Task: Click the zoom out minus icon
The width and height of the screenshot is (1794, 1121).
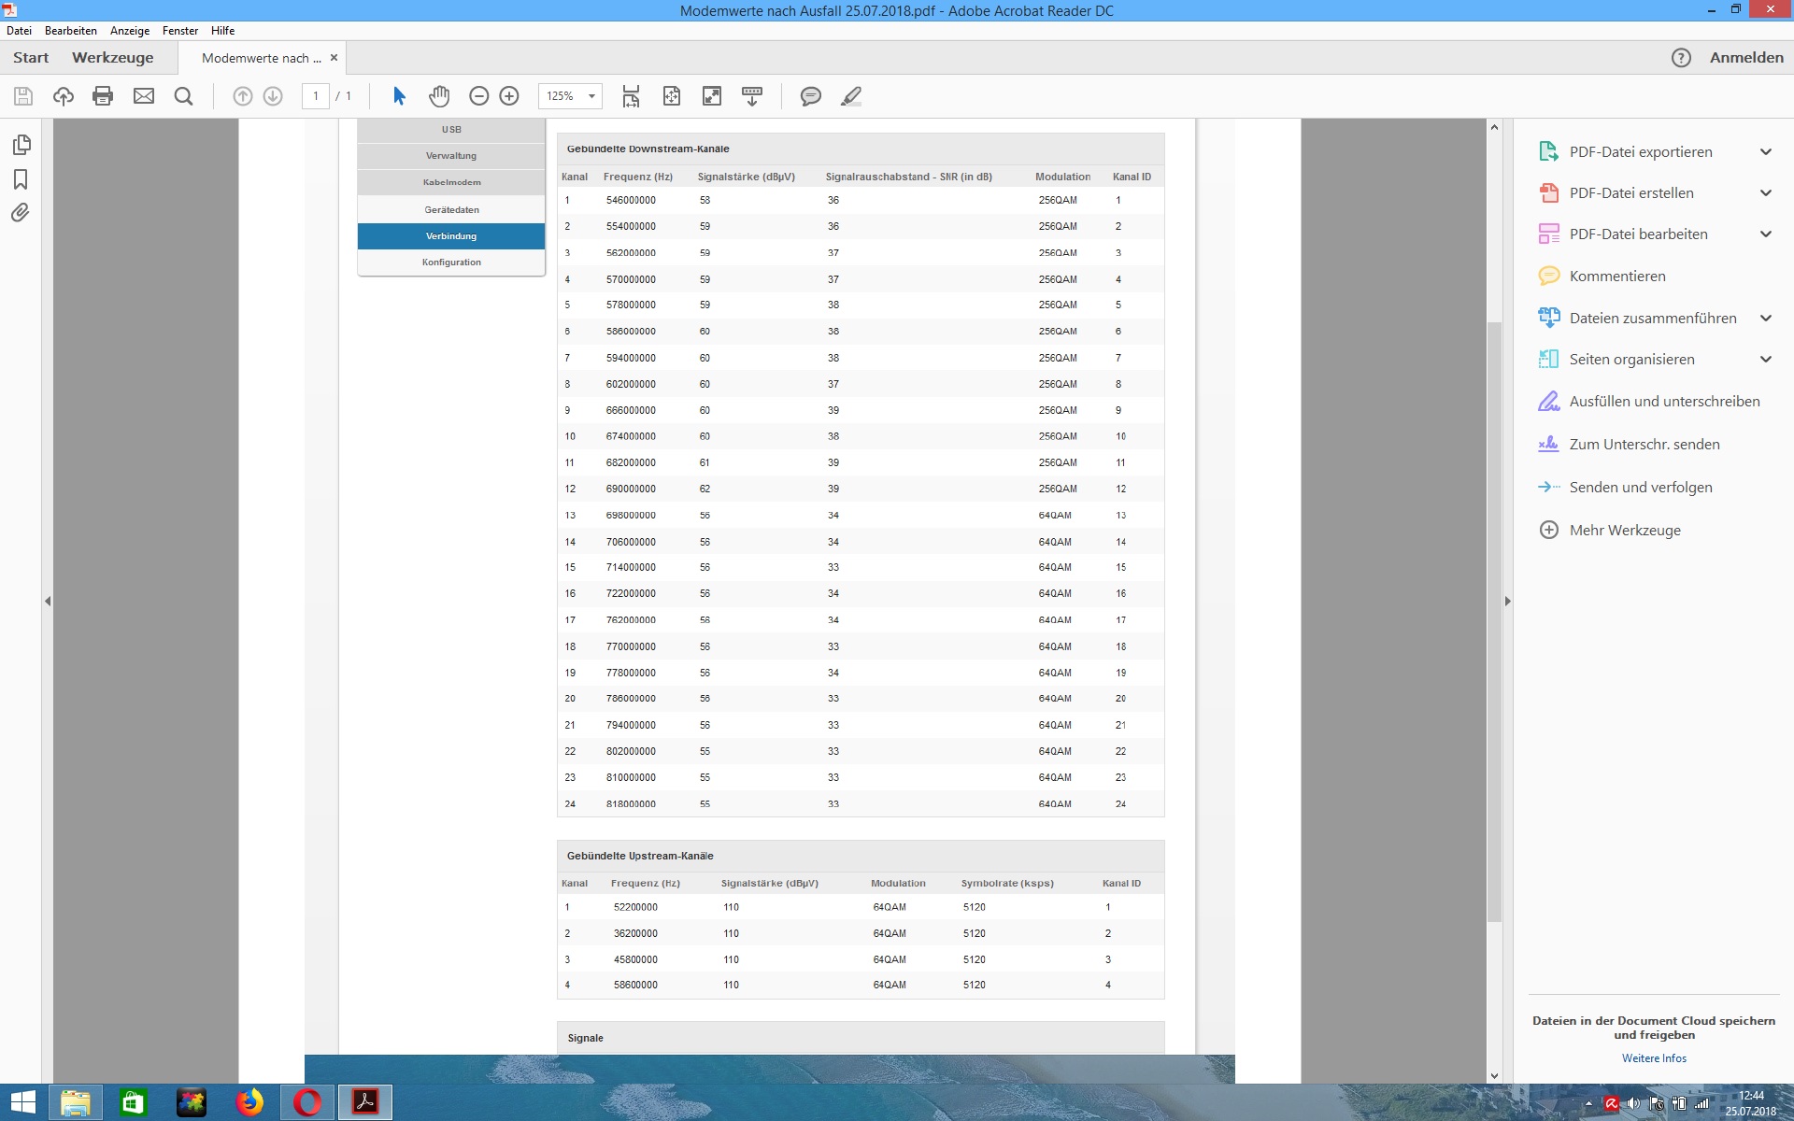Action: tap(478, 96)
